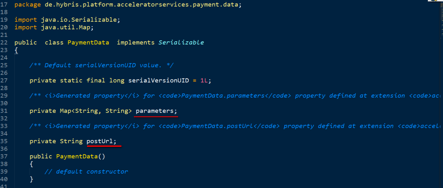Click the Serializable interface name after implements
Viewport: 443px width, 188px height.
click(x=181, y=43)
